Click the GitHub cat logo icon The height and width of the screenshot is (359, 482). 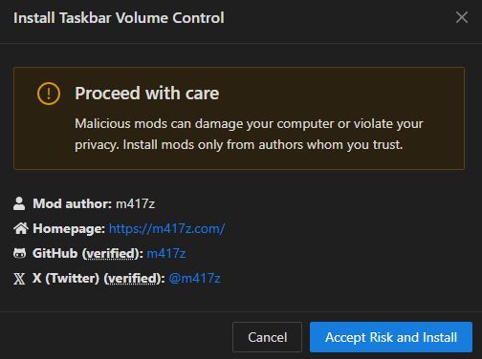(x=19, y=253)
